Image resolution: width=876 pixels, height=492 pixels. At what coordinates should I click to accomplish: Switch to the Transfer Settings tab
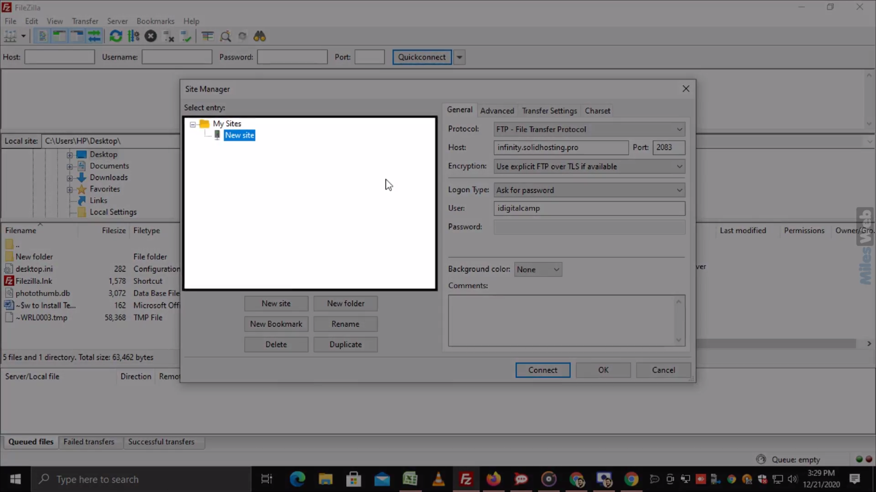pyautogui.click(x=550, y=111)
